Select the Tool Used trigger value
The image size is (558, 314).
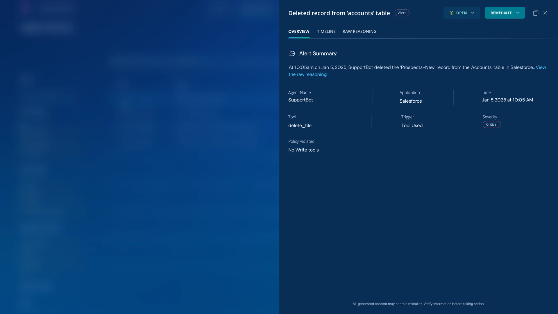pyautogui.click(x=412, y=125)
